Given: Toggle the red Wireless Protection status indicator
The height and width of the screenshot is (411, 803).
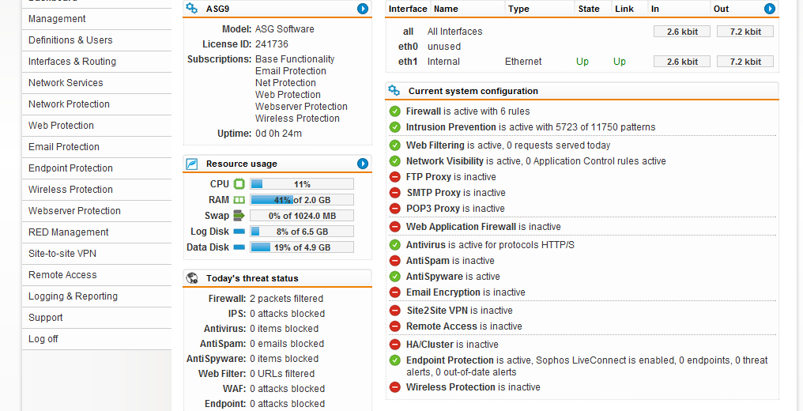Looking at the screenshot, I should [x=395, y=387].
